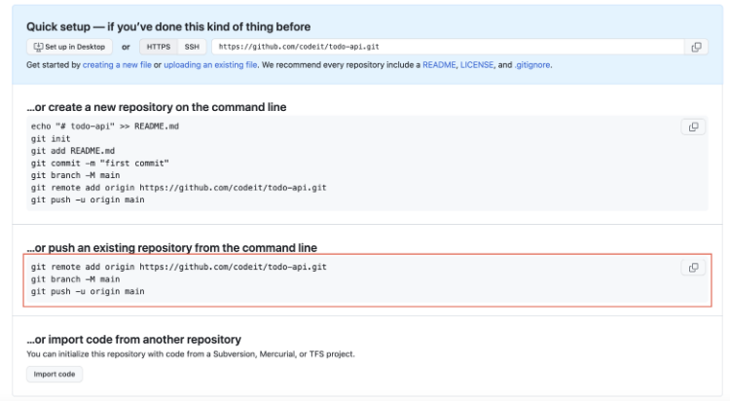Click the .gitignore link
Image resolution: width=730 pixels, height=401 pixels.
click(x=533, y=65)
